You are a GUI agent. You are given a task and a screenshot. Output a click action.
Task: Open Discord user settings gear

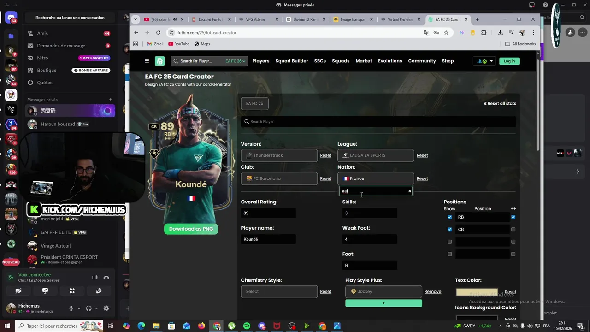(106, 308)
